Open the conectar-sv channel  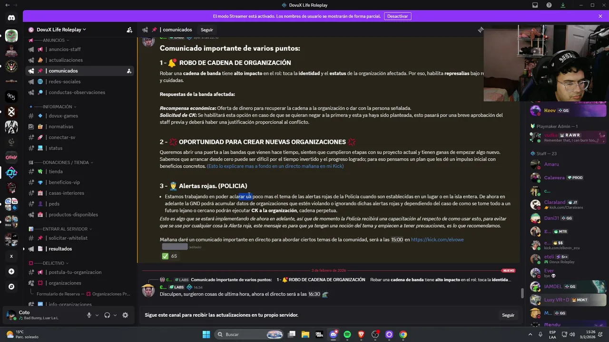79,137
